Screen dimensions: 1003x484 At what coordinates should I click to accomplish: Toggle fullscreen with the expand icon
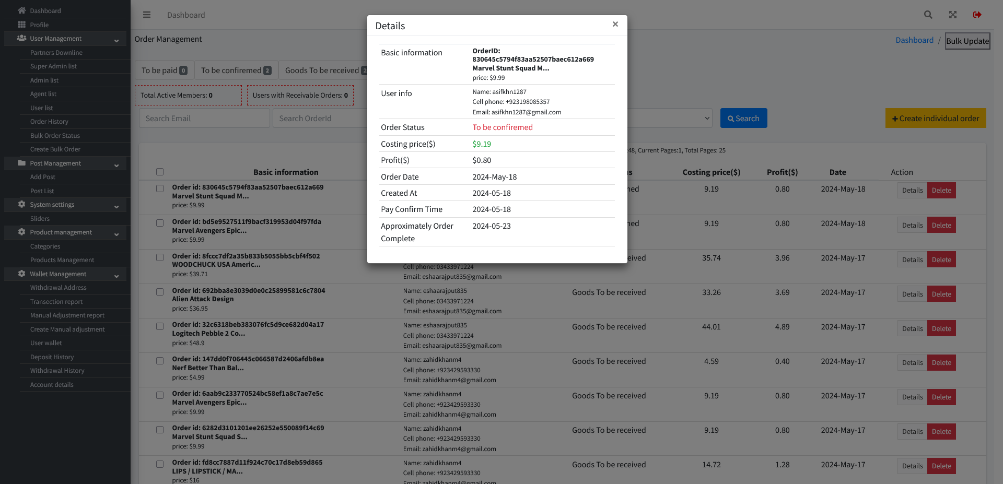pos(953,15)
